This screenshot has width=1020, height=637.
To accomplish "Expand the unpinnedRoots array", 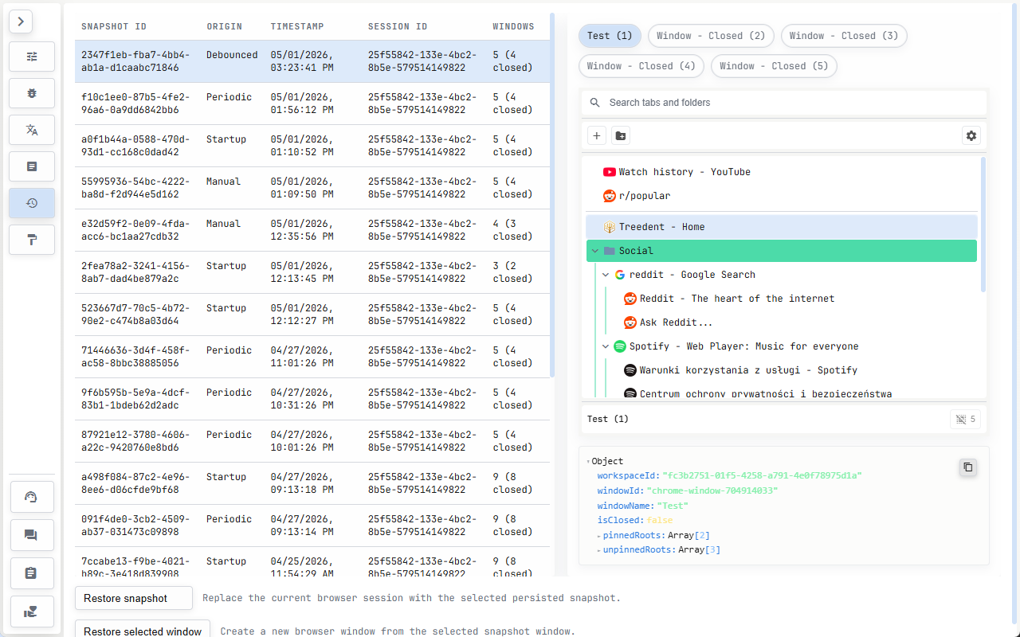I will (599, 550).
